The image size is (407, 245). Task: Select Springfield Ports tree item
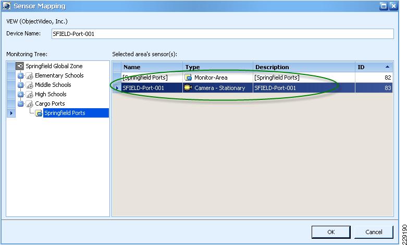pos(76,113)
